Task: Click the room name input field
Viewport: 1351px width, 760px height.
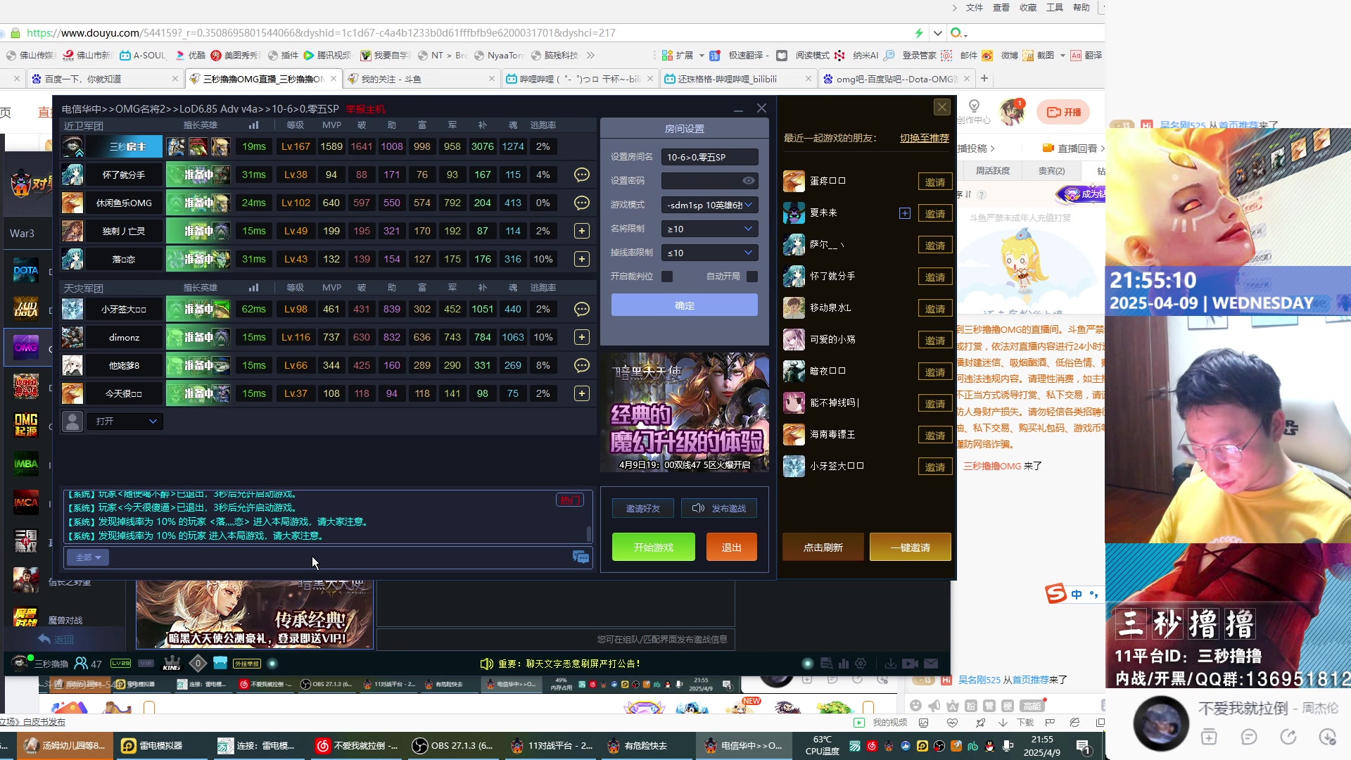Action: 709,157
